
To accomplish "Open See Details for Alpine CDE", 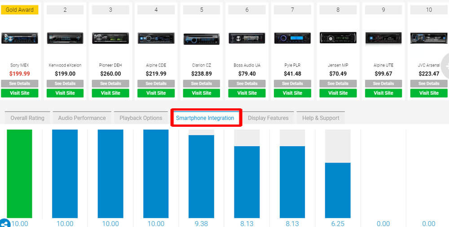I will coord(156,84).
